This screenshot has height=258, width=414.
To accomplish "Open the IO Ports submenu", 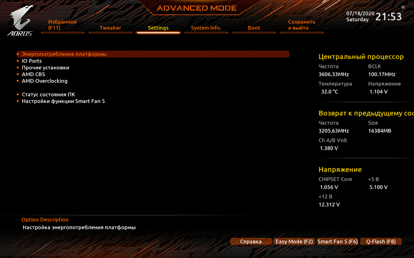I will (32, 61).
